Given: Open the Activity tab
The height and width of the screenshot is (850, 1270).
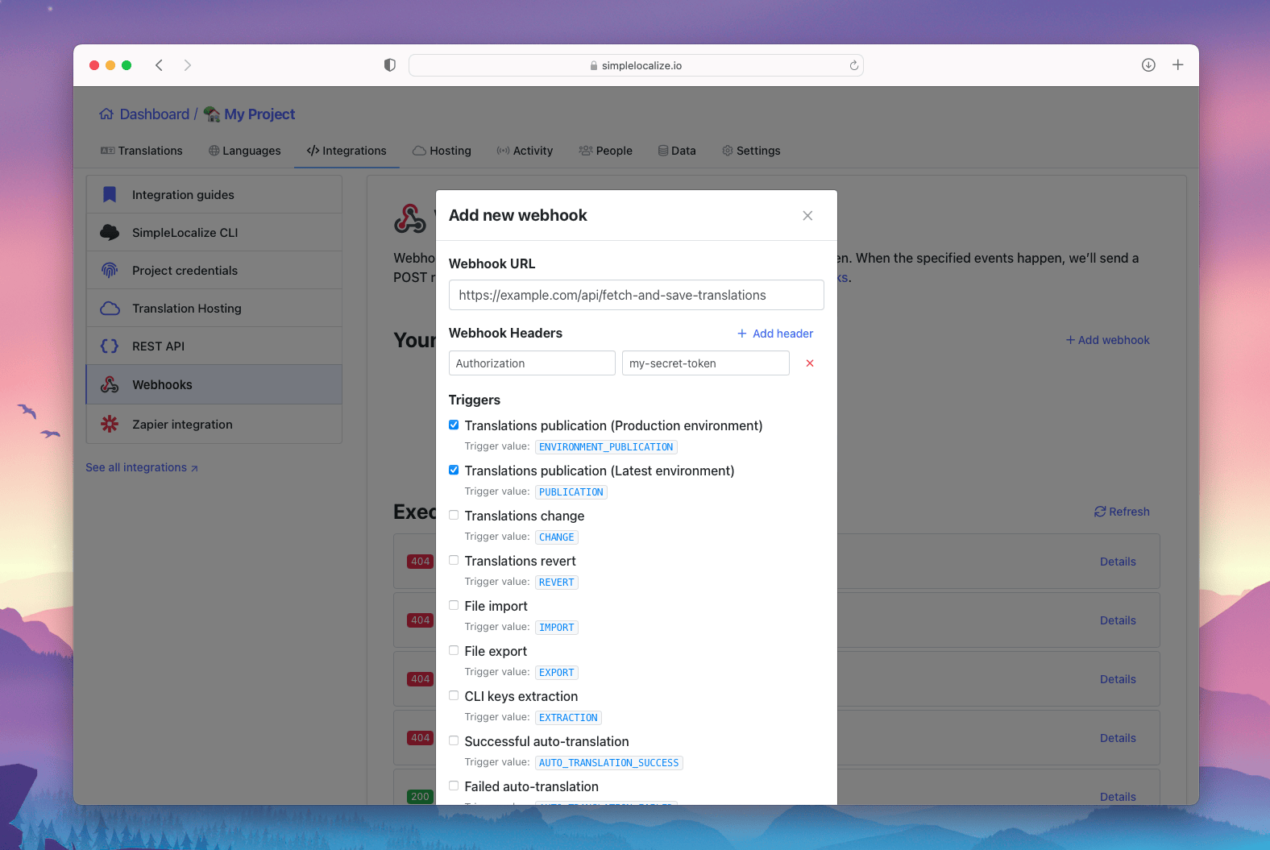Looking at the screenshot, I should [525, 151].
